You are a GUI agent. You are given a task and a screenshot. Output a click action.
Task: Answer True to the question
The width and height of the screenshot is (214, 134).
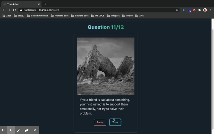tap(115, 122)
